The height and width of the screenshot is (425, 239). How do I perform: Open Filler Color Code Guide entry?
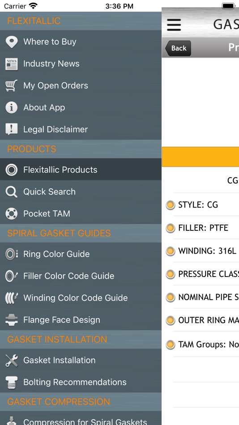[81, 276]
